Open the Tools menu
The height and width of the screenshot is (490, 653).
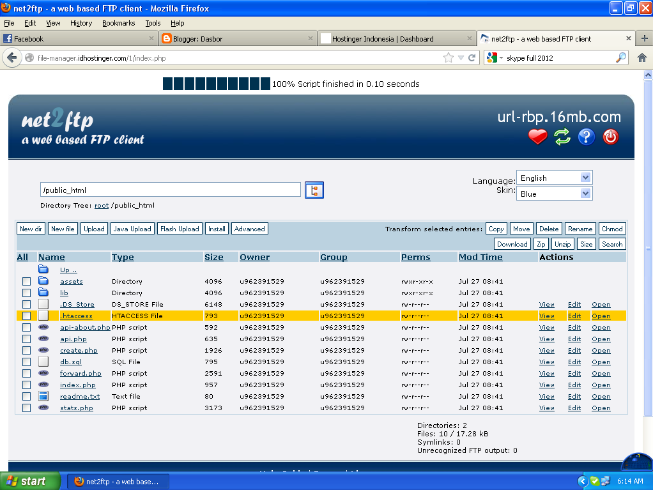coord(153,23)
